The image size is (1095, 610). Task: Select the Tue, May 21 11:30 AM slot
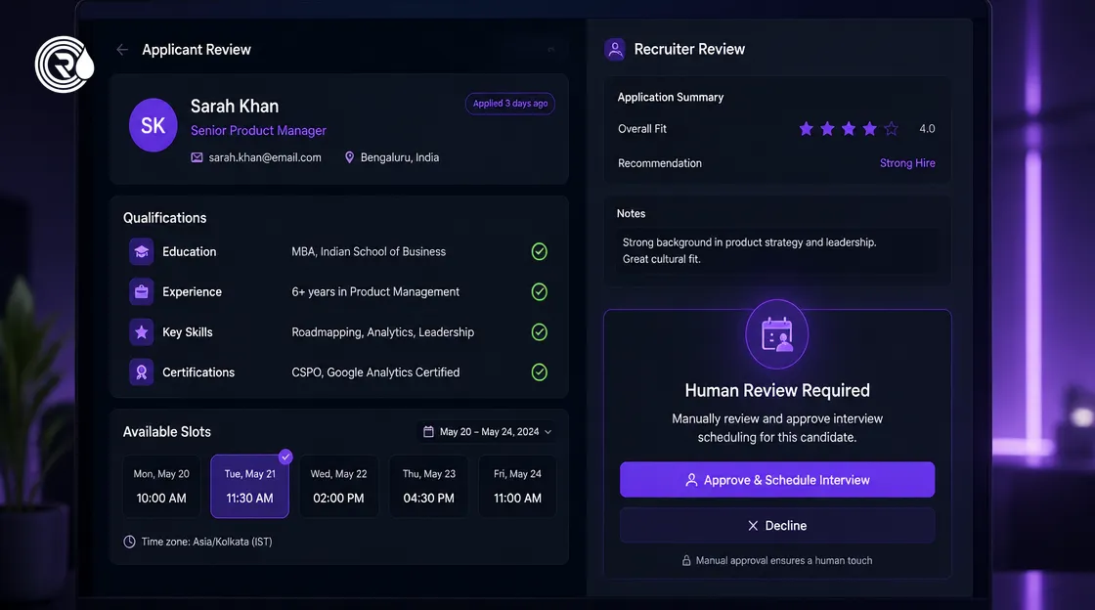250,487
